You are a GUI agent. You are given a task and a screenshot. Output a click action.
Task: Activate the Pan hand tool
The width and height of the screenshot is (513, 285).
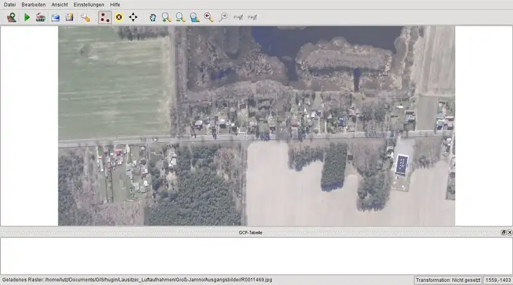tap(153, 17)
